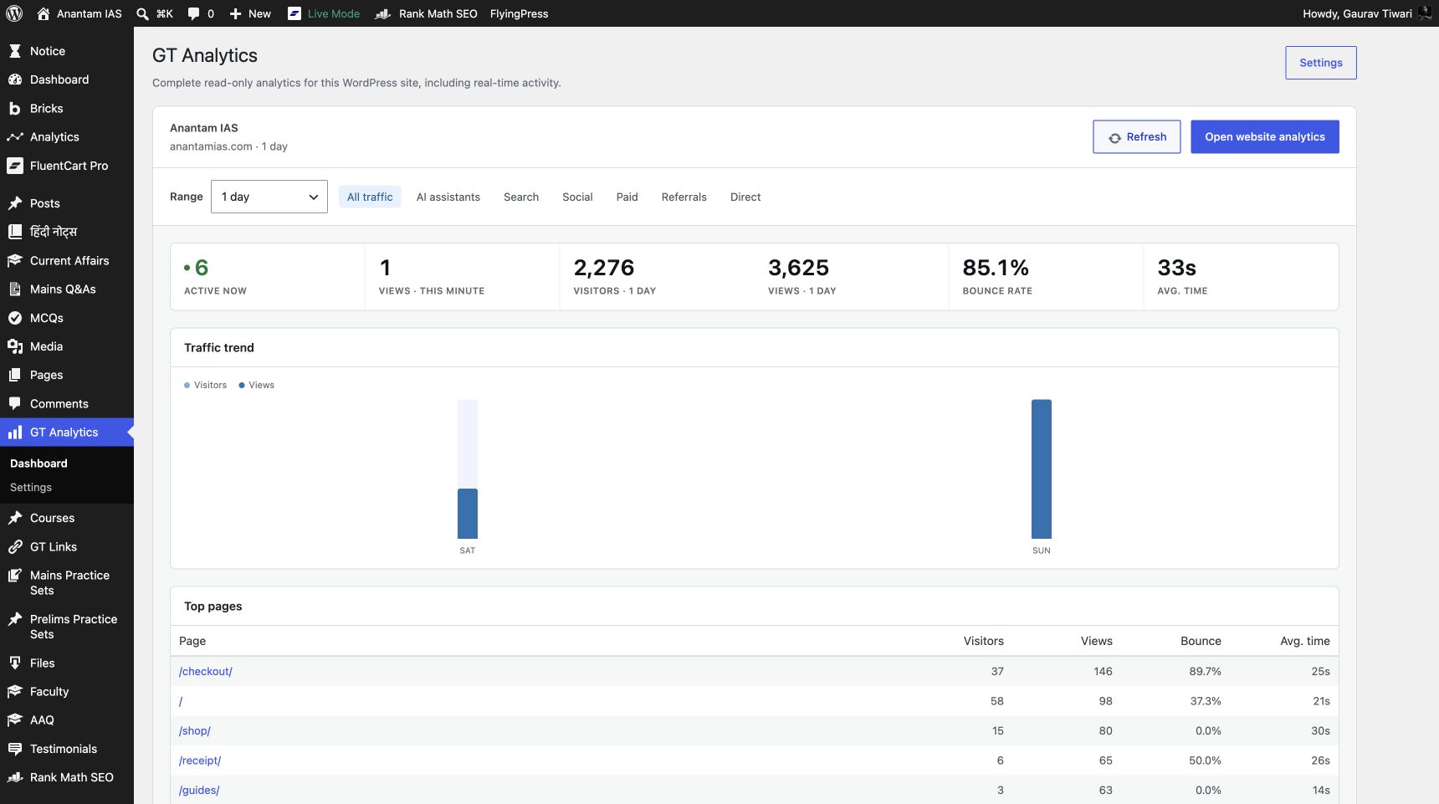Open the AAQ icon in sidebar
The width and height of the screenshot is (1439, 804).
14,720
